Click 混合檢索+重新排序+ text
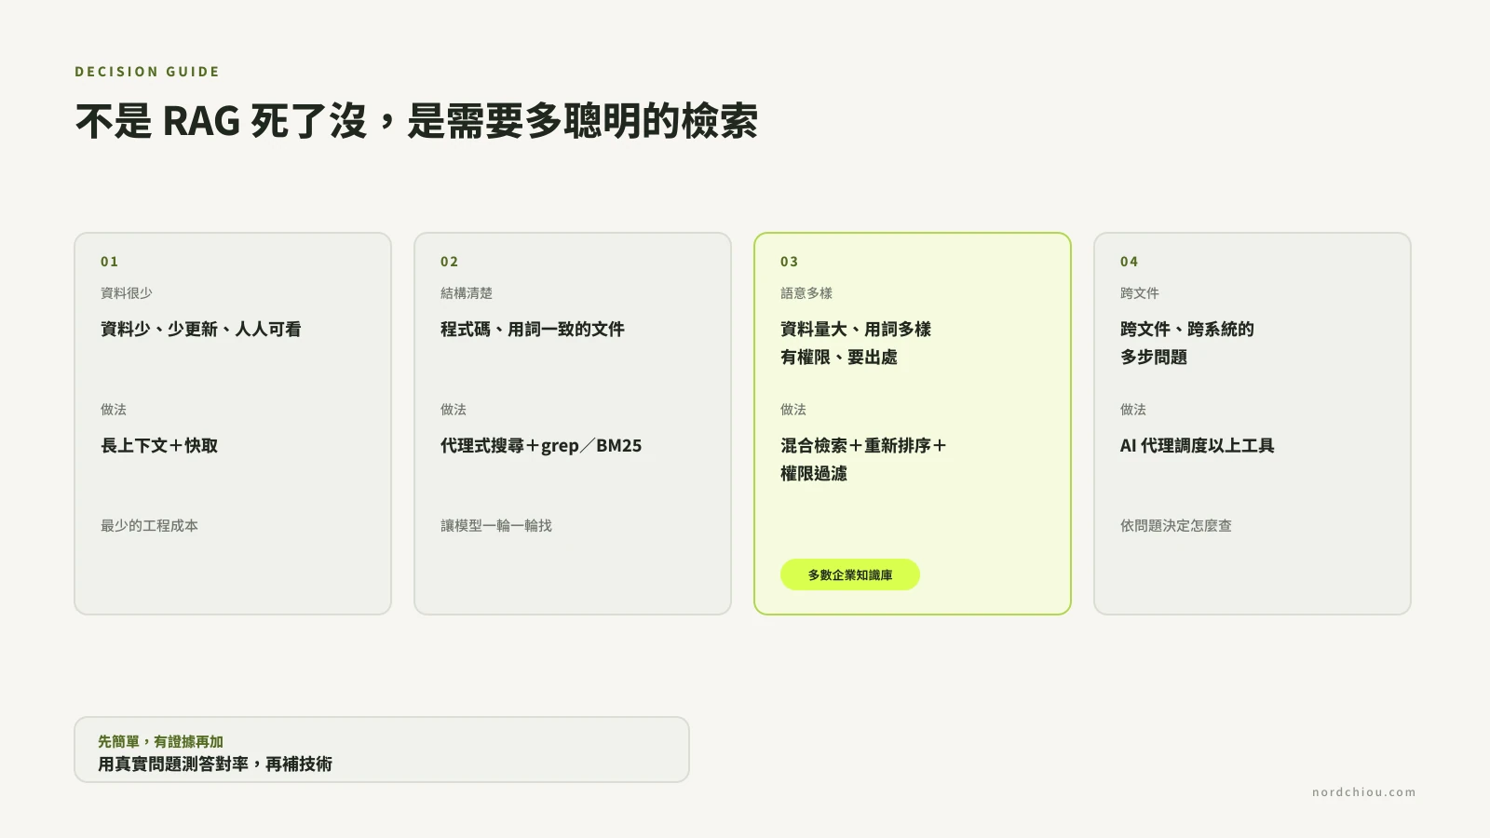 (x=863, y=446)
